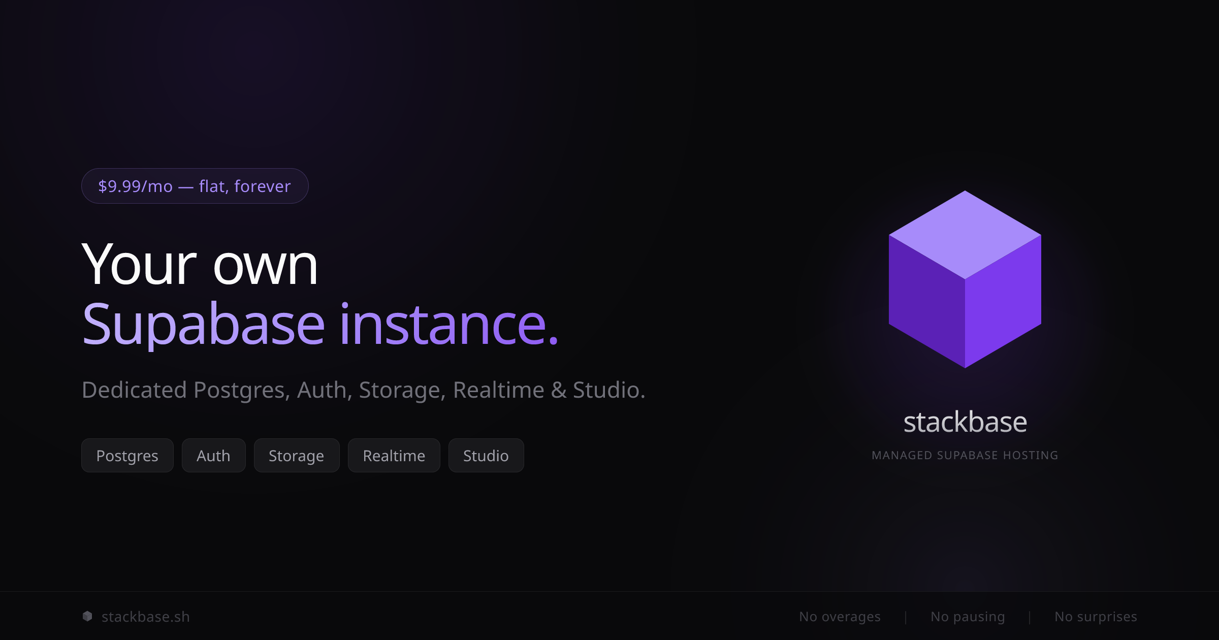This screenshot has height=640, width=1219.
Task: Select the Postgres feature chip
Action: click(127, 455)
